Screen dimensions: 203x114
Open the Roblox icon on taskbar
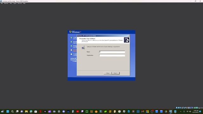[x=124, y=111]
